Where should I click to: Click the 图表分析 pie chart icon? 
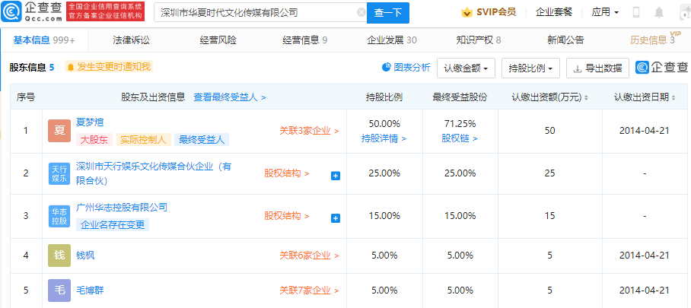tap(387, 67)
